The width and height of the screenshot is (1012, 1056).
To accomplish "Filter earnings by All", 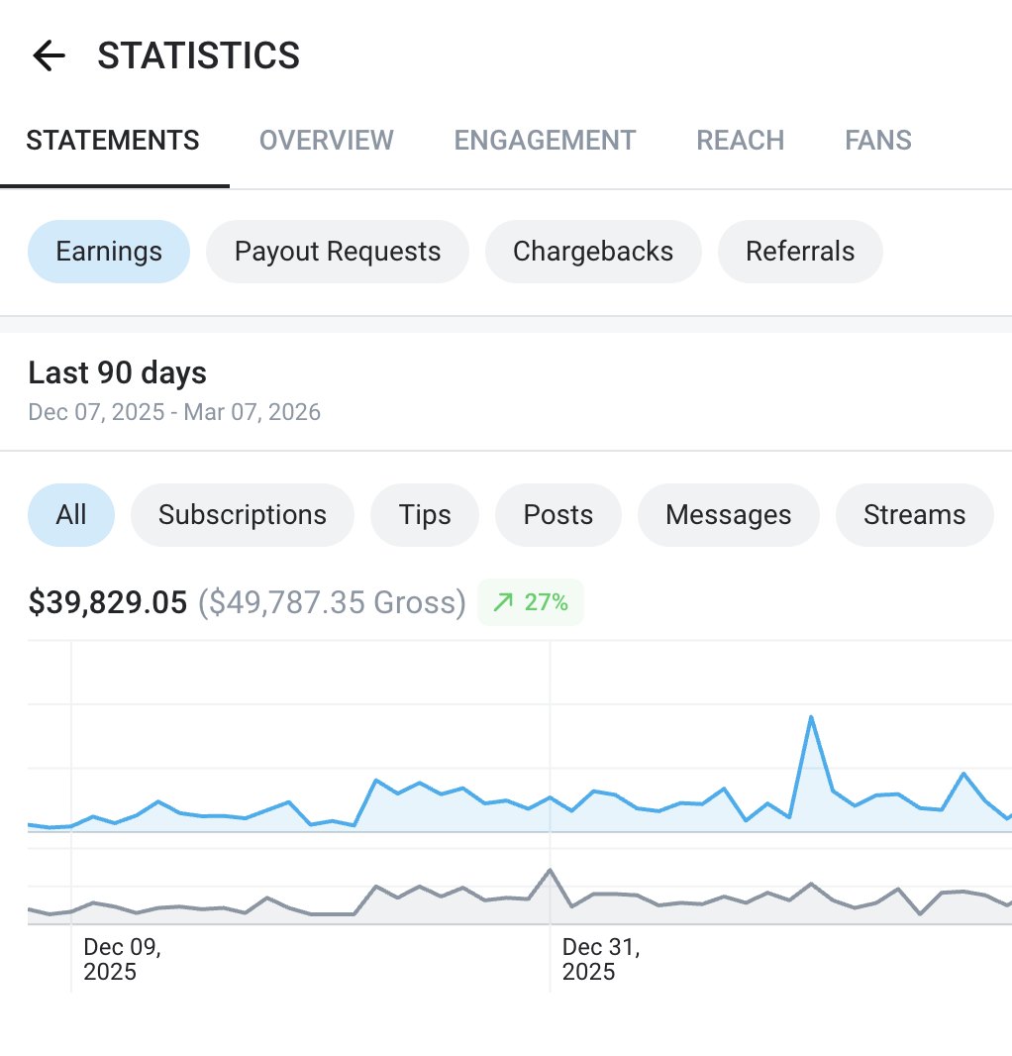I will tap(70, 514).
